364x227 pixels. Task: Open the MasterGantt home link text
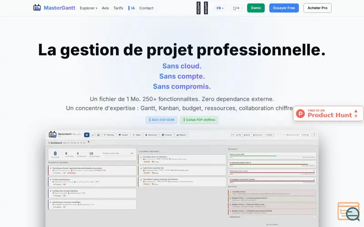60,8
